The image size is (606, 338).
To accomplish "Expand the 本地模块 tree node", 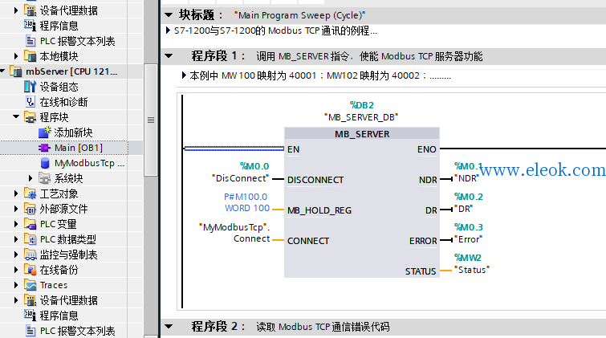I will click(16, 56).
